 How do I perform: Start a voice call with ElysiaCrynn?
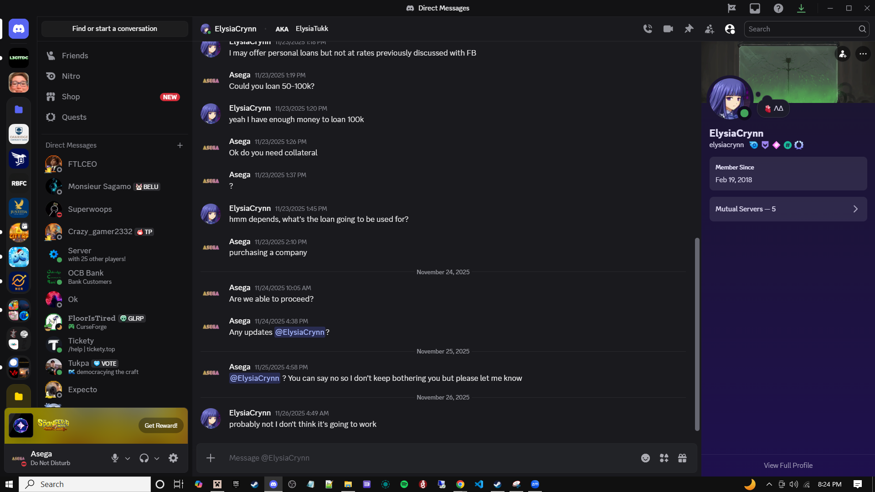point(648,29)
